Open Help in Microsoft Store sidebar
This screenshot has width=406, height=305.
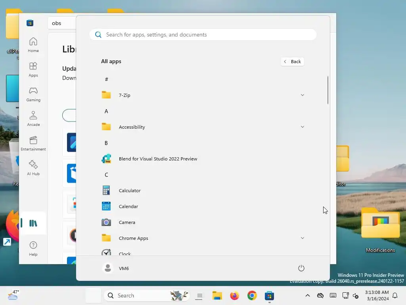[x=33, y=249]
